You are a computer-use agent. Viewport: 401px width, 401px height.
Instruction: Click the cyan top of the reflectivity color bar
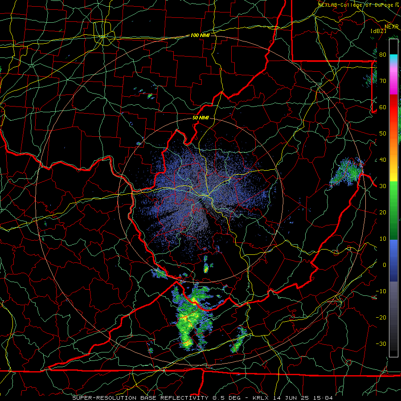tap(393, 57)
